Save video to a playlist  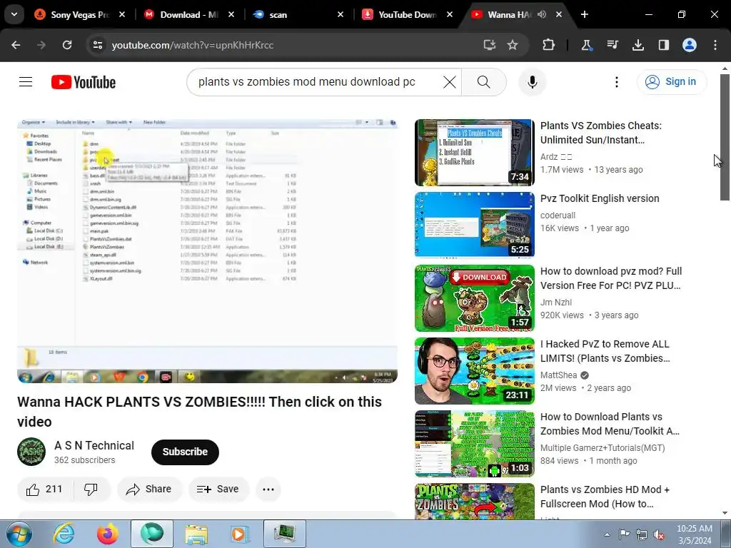(218, 489)
